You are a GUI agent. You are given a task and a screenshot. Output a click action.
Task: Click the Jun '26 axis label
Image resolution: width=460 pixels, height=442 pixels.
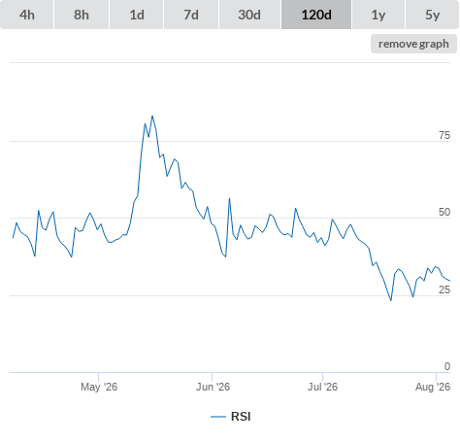[x=213, y=387]
